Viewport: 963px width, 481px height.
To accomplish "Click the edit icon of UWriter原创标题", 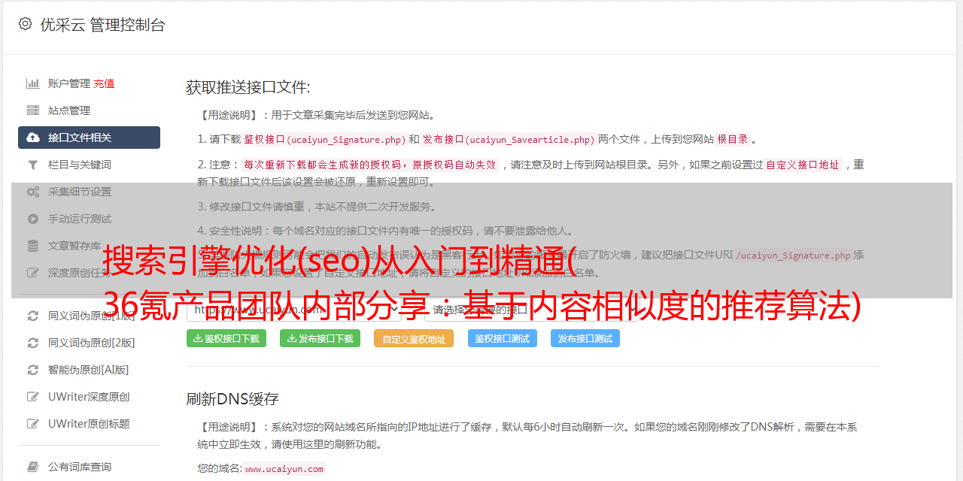I will coord(33,424).
